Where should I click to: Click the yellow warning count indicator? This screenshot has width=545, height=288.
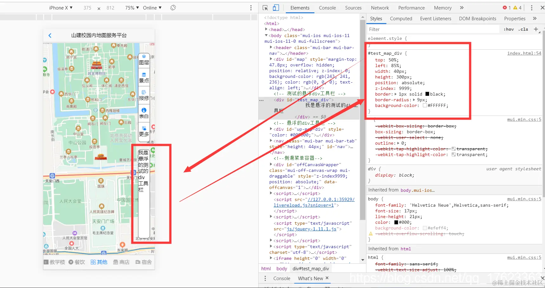[x=517, y=8]
